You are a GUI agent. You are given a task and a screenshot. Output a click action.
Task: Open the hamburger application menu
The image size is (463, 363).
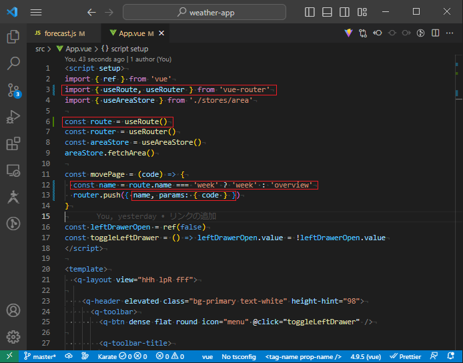[36, 12]
